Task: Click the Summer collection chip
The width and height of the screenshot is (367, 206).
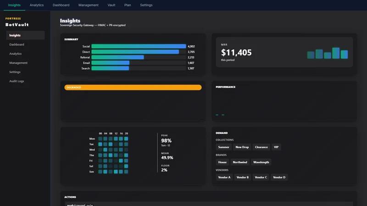Action: coord(223,147)
